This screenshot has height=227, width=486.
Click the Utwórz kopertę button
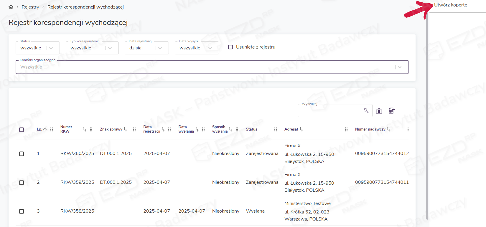[450, 5]
